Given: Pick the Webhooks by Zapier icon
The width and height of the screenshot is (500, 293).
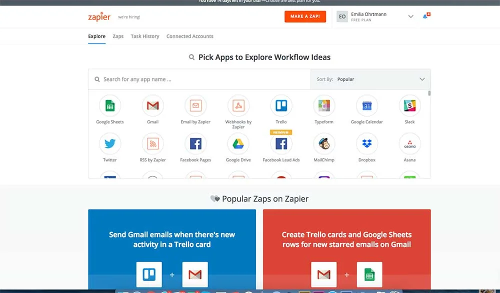Looking at the screenshot, I should tap(238, 105).
